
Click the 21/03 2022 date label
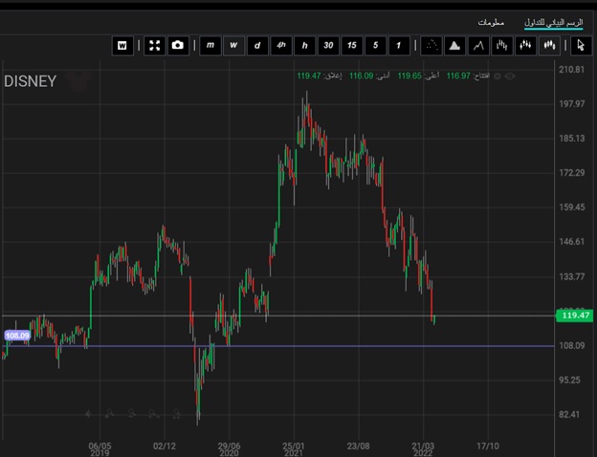click(x=423, y=449)
